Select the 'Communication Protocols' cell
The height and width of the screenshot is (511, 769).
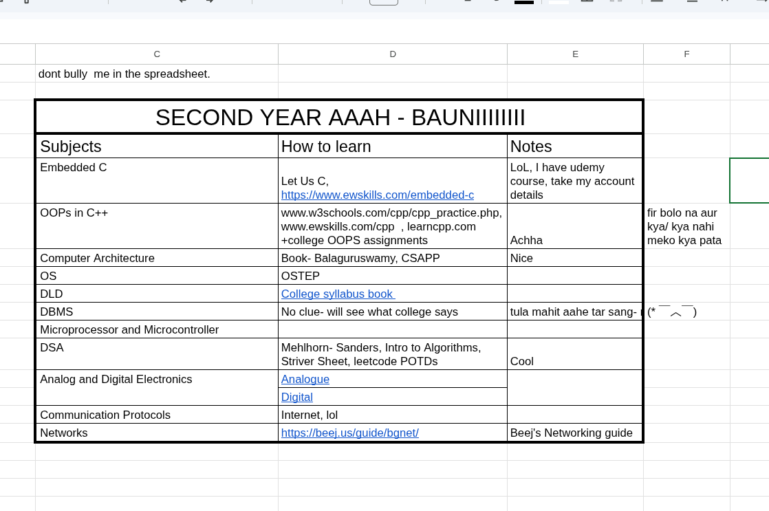[157, 415]
